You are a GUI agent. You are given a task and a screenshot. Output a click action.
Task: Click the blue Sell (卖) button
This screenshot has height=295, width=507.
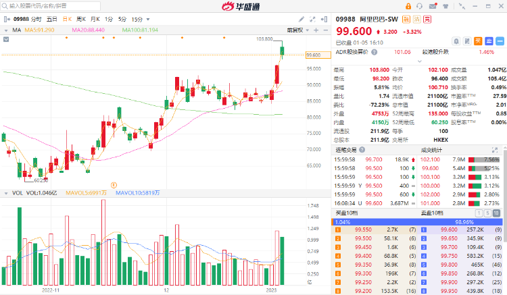[489, 41]
